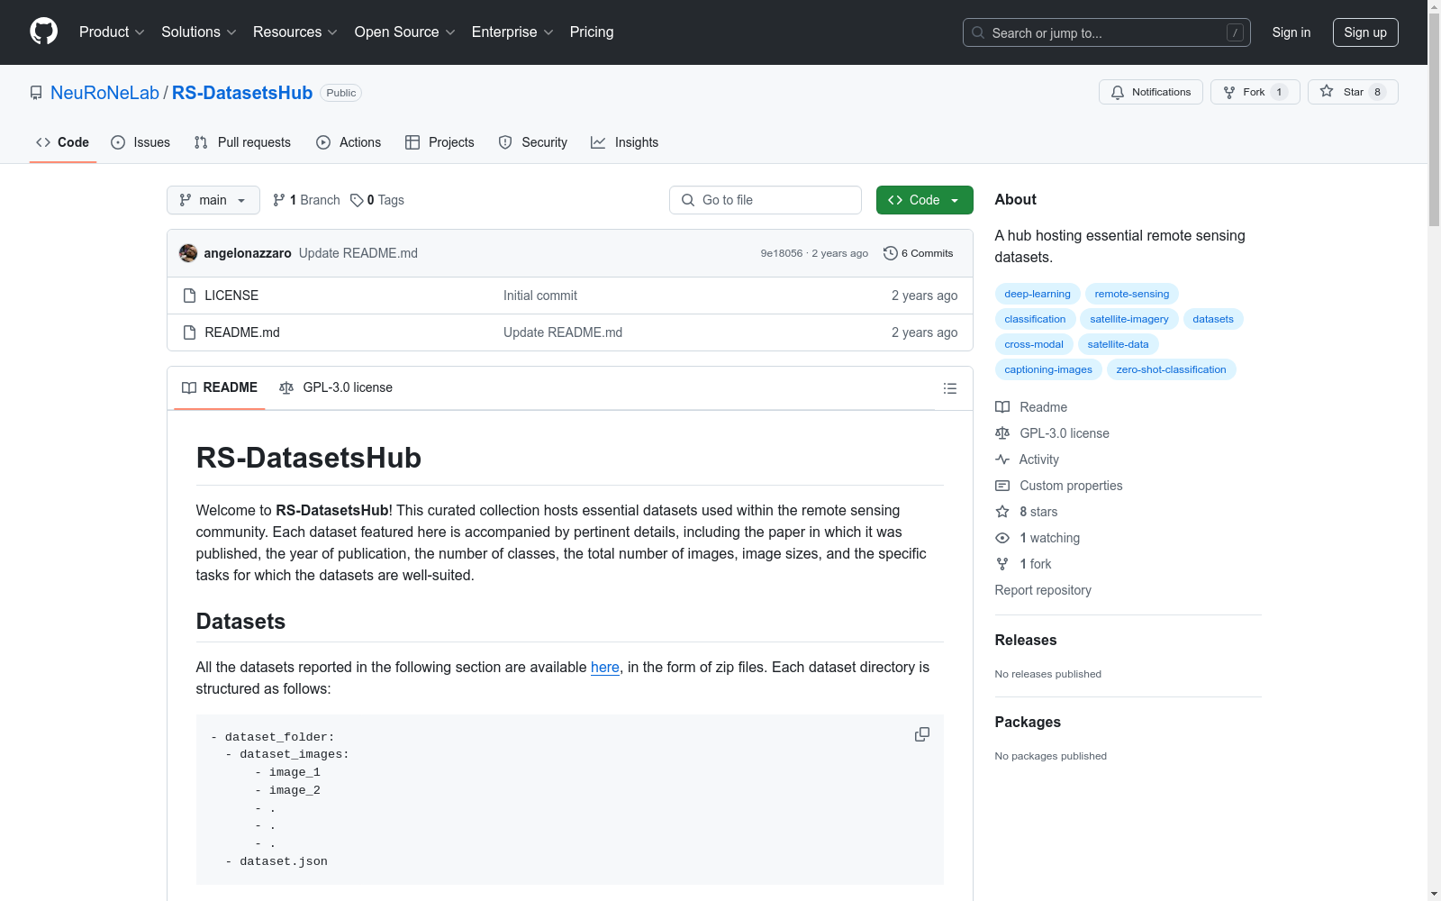Viewport: 1441px width, 901px height.
Task: Fork the repository
Action: pos(1255,92)
